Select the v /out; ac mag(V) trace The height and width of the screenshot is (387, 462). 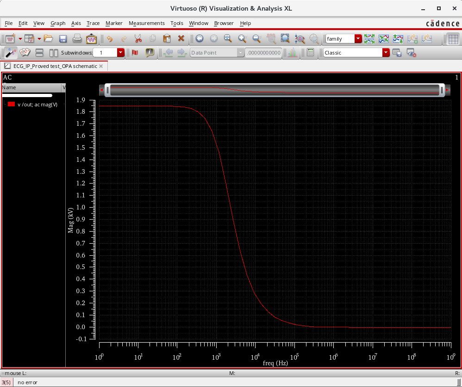click(37, 104)
